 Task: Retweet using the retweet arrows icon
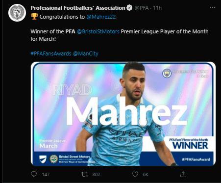[x=85, y=174]
